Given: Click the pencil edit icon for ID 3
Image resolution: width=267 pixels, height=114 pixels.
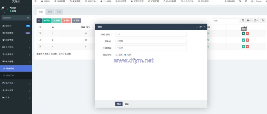Looking at the screenshot, I should coord(244,34).
